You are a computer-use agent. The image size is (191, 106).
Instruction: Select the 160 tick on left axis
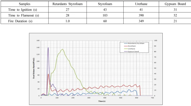[x=38, y=40]
